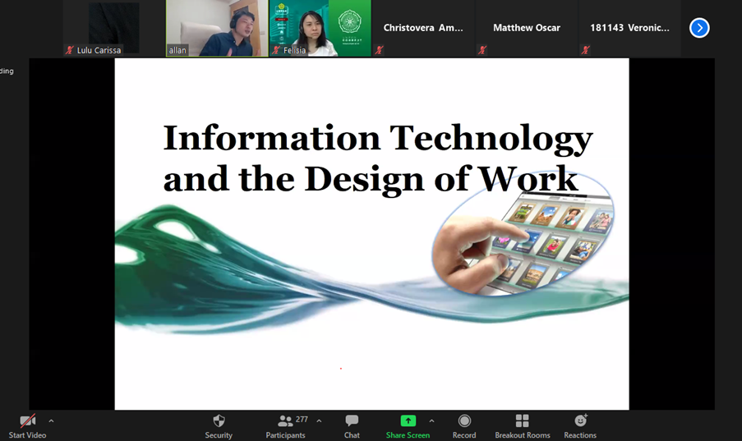Toggle Start Video camera
The image size is (742, 441).
click(x=27, y=421)
